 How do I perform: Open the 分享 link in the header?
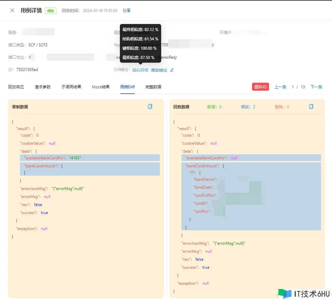(x=127, y=11)
